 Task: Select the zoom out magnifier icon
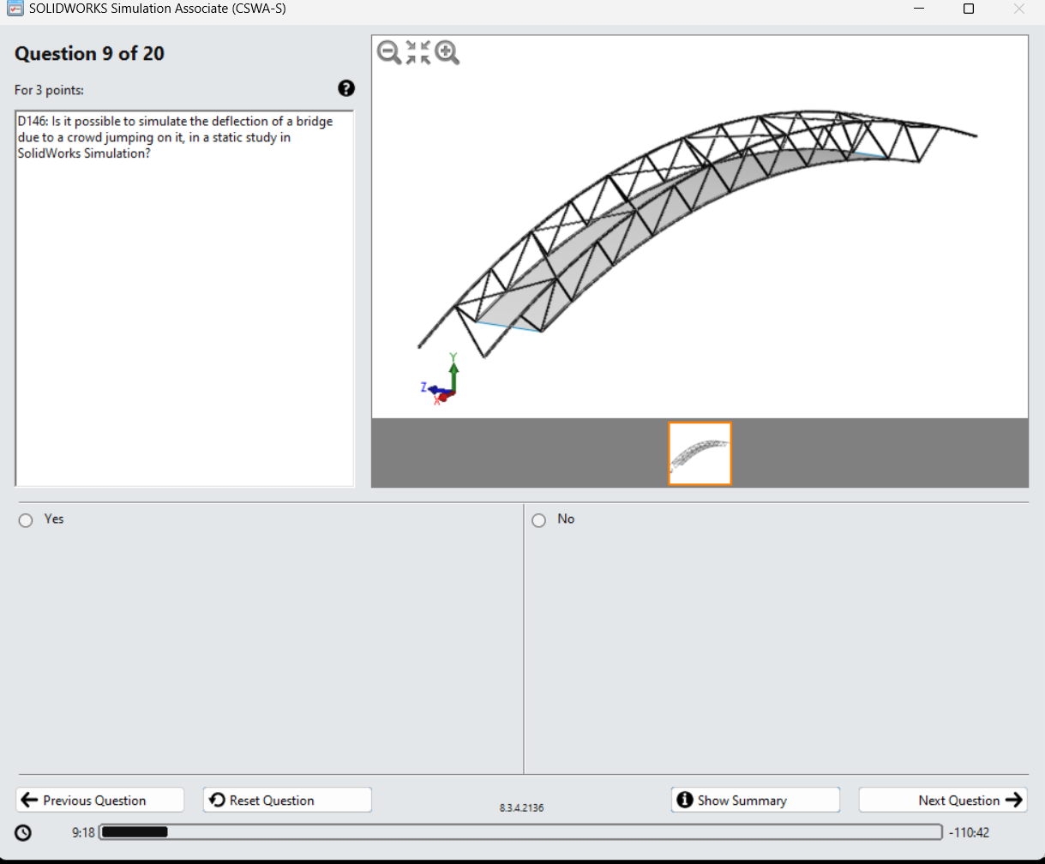(389, 52)
